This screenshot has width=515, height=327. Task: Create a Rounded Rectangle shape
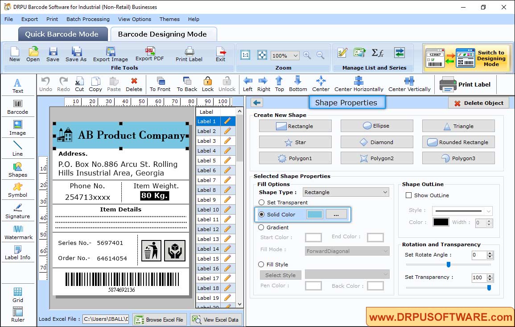point(458,142)
